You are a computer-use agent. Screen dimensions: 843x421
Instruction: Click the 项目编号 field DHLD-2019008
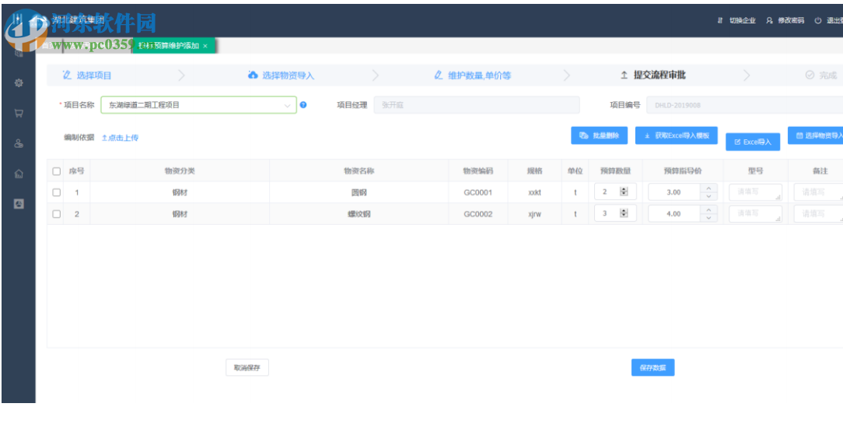(744, 105)
